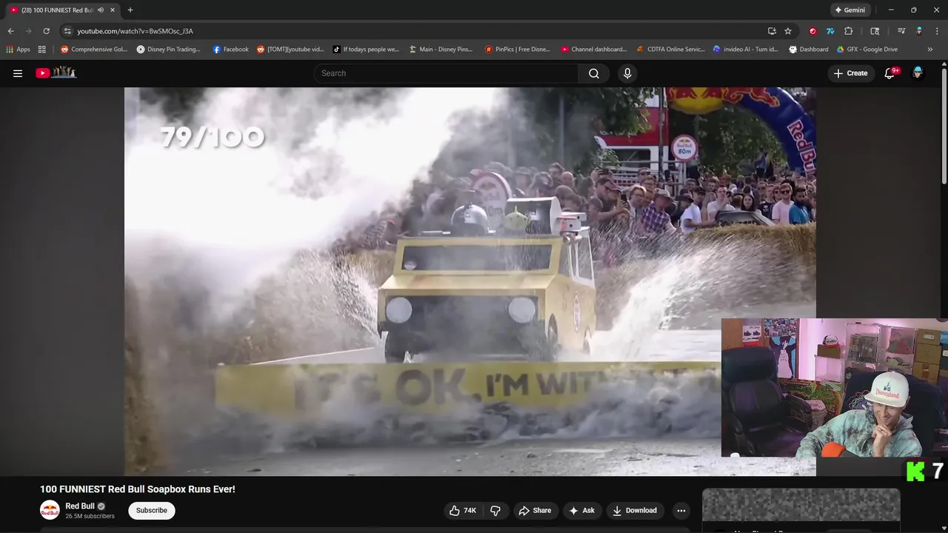Open the YouTube account avatar menu
The width and height of the screenshot is (948, 533).
[918, 73]
